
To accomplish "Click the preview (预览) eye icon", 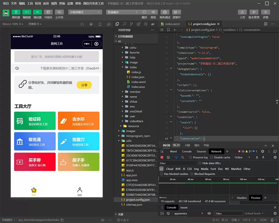I will pos(153,12).
